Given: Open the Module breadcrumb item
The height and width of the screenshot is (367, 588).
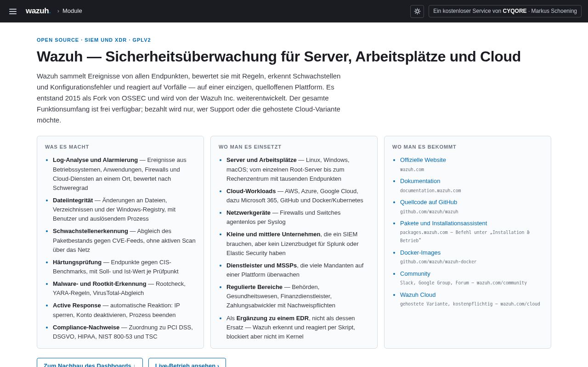Looking at the screenshot, I should click(x=72, y=11).
